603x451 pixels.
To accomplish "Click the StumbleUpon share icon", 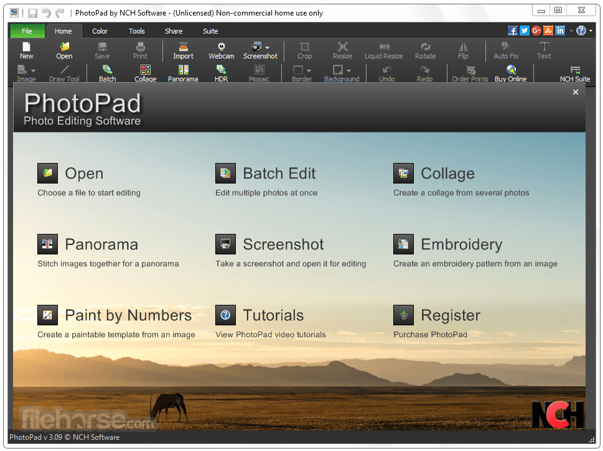I will point(548,30).
